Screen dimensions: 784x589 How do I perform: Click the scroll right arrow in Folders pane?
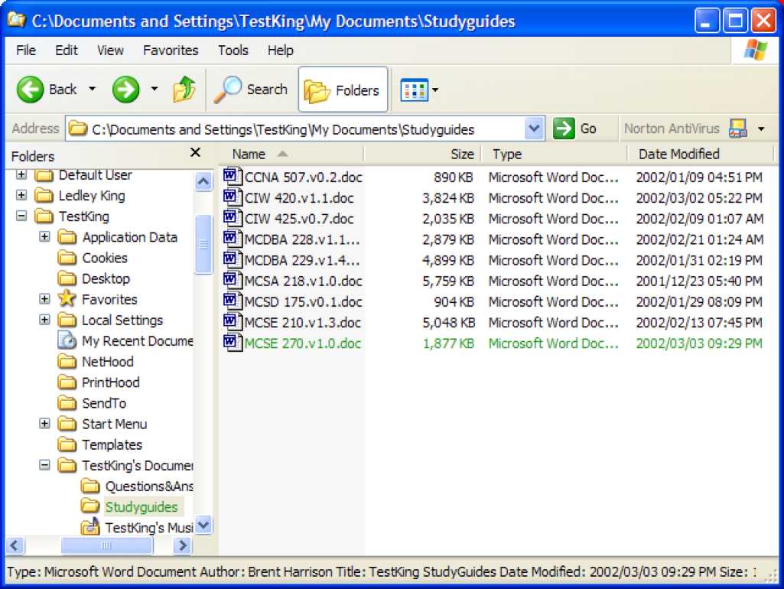tap(183, 545)
